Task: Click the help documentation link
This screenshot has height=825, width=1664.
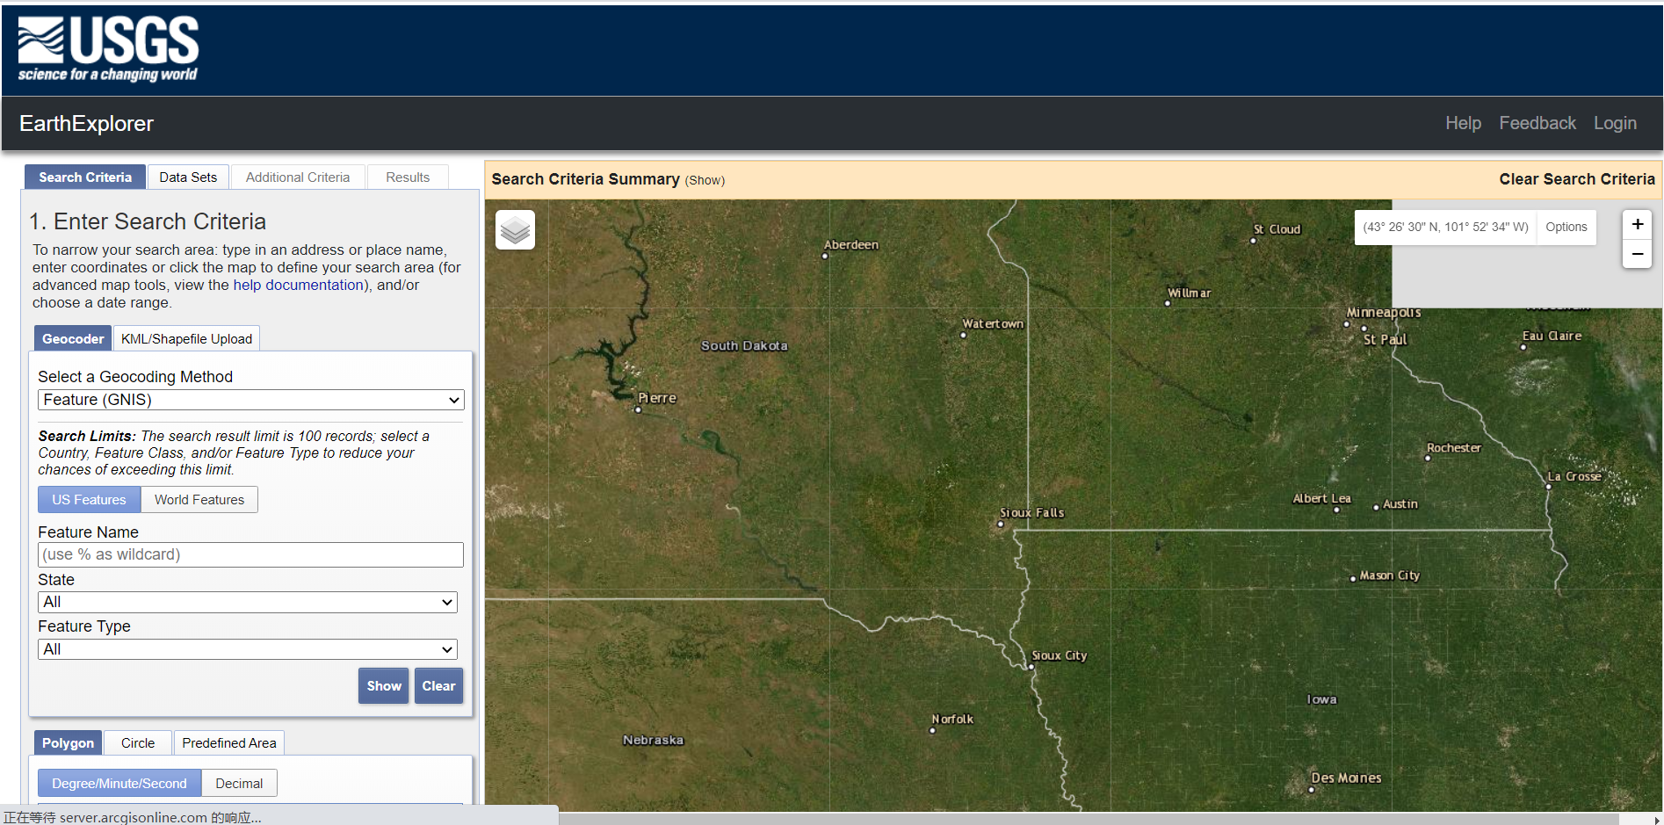Action: [x=298, y=286]
